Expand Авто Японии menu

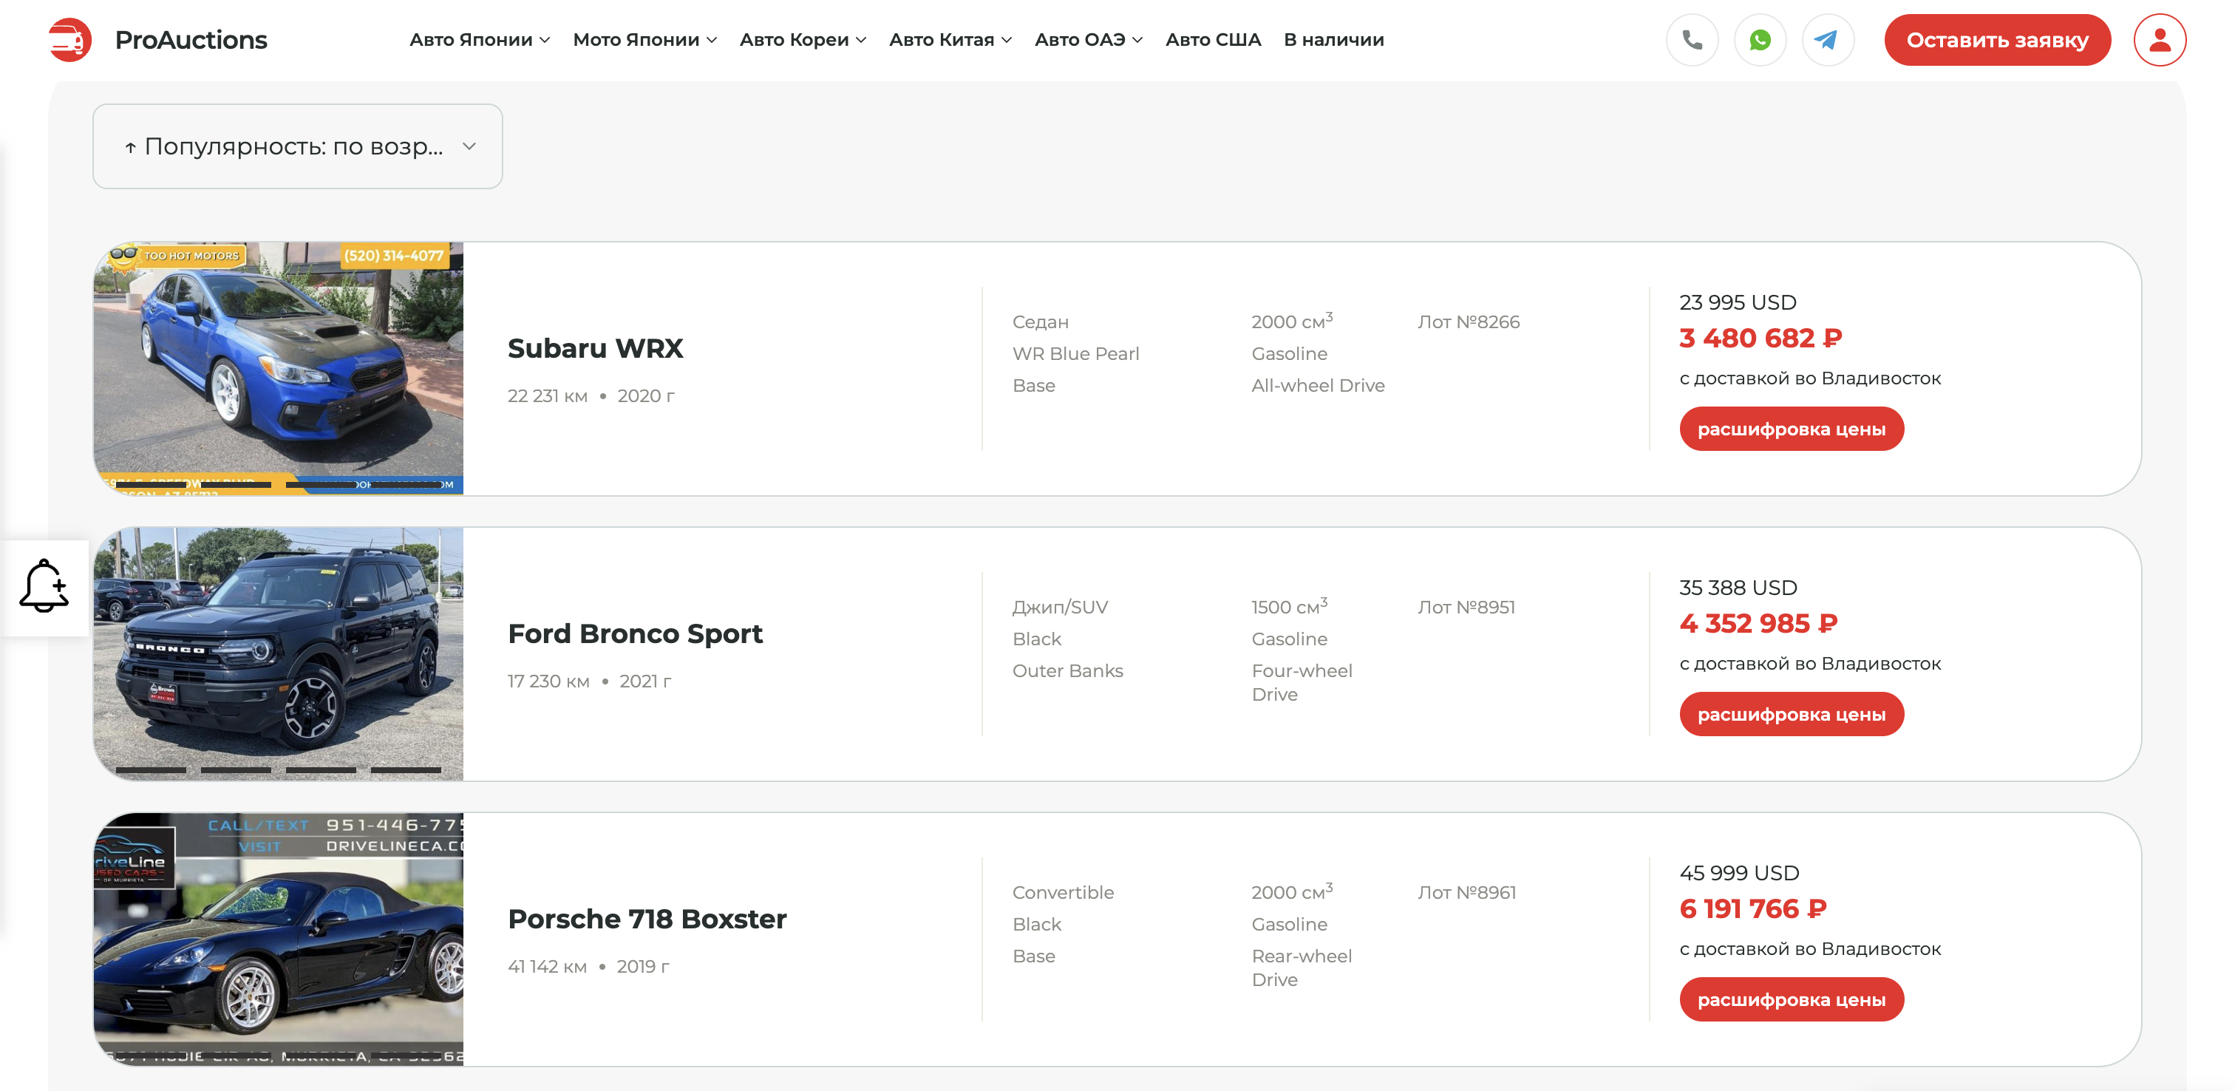point(480,40)
